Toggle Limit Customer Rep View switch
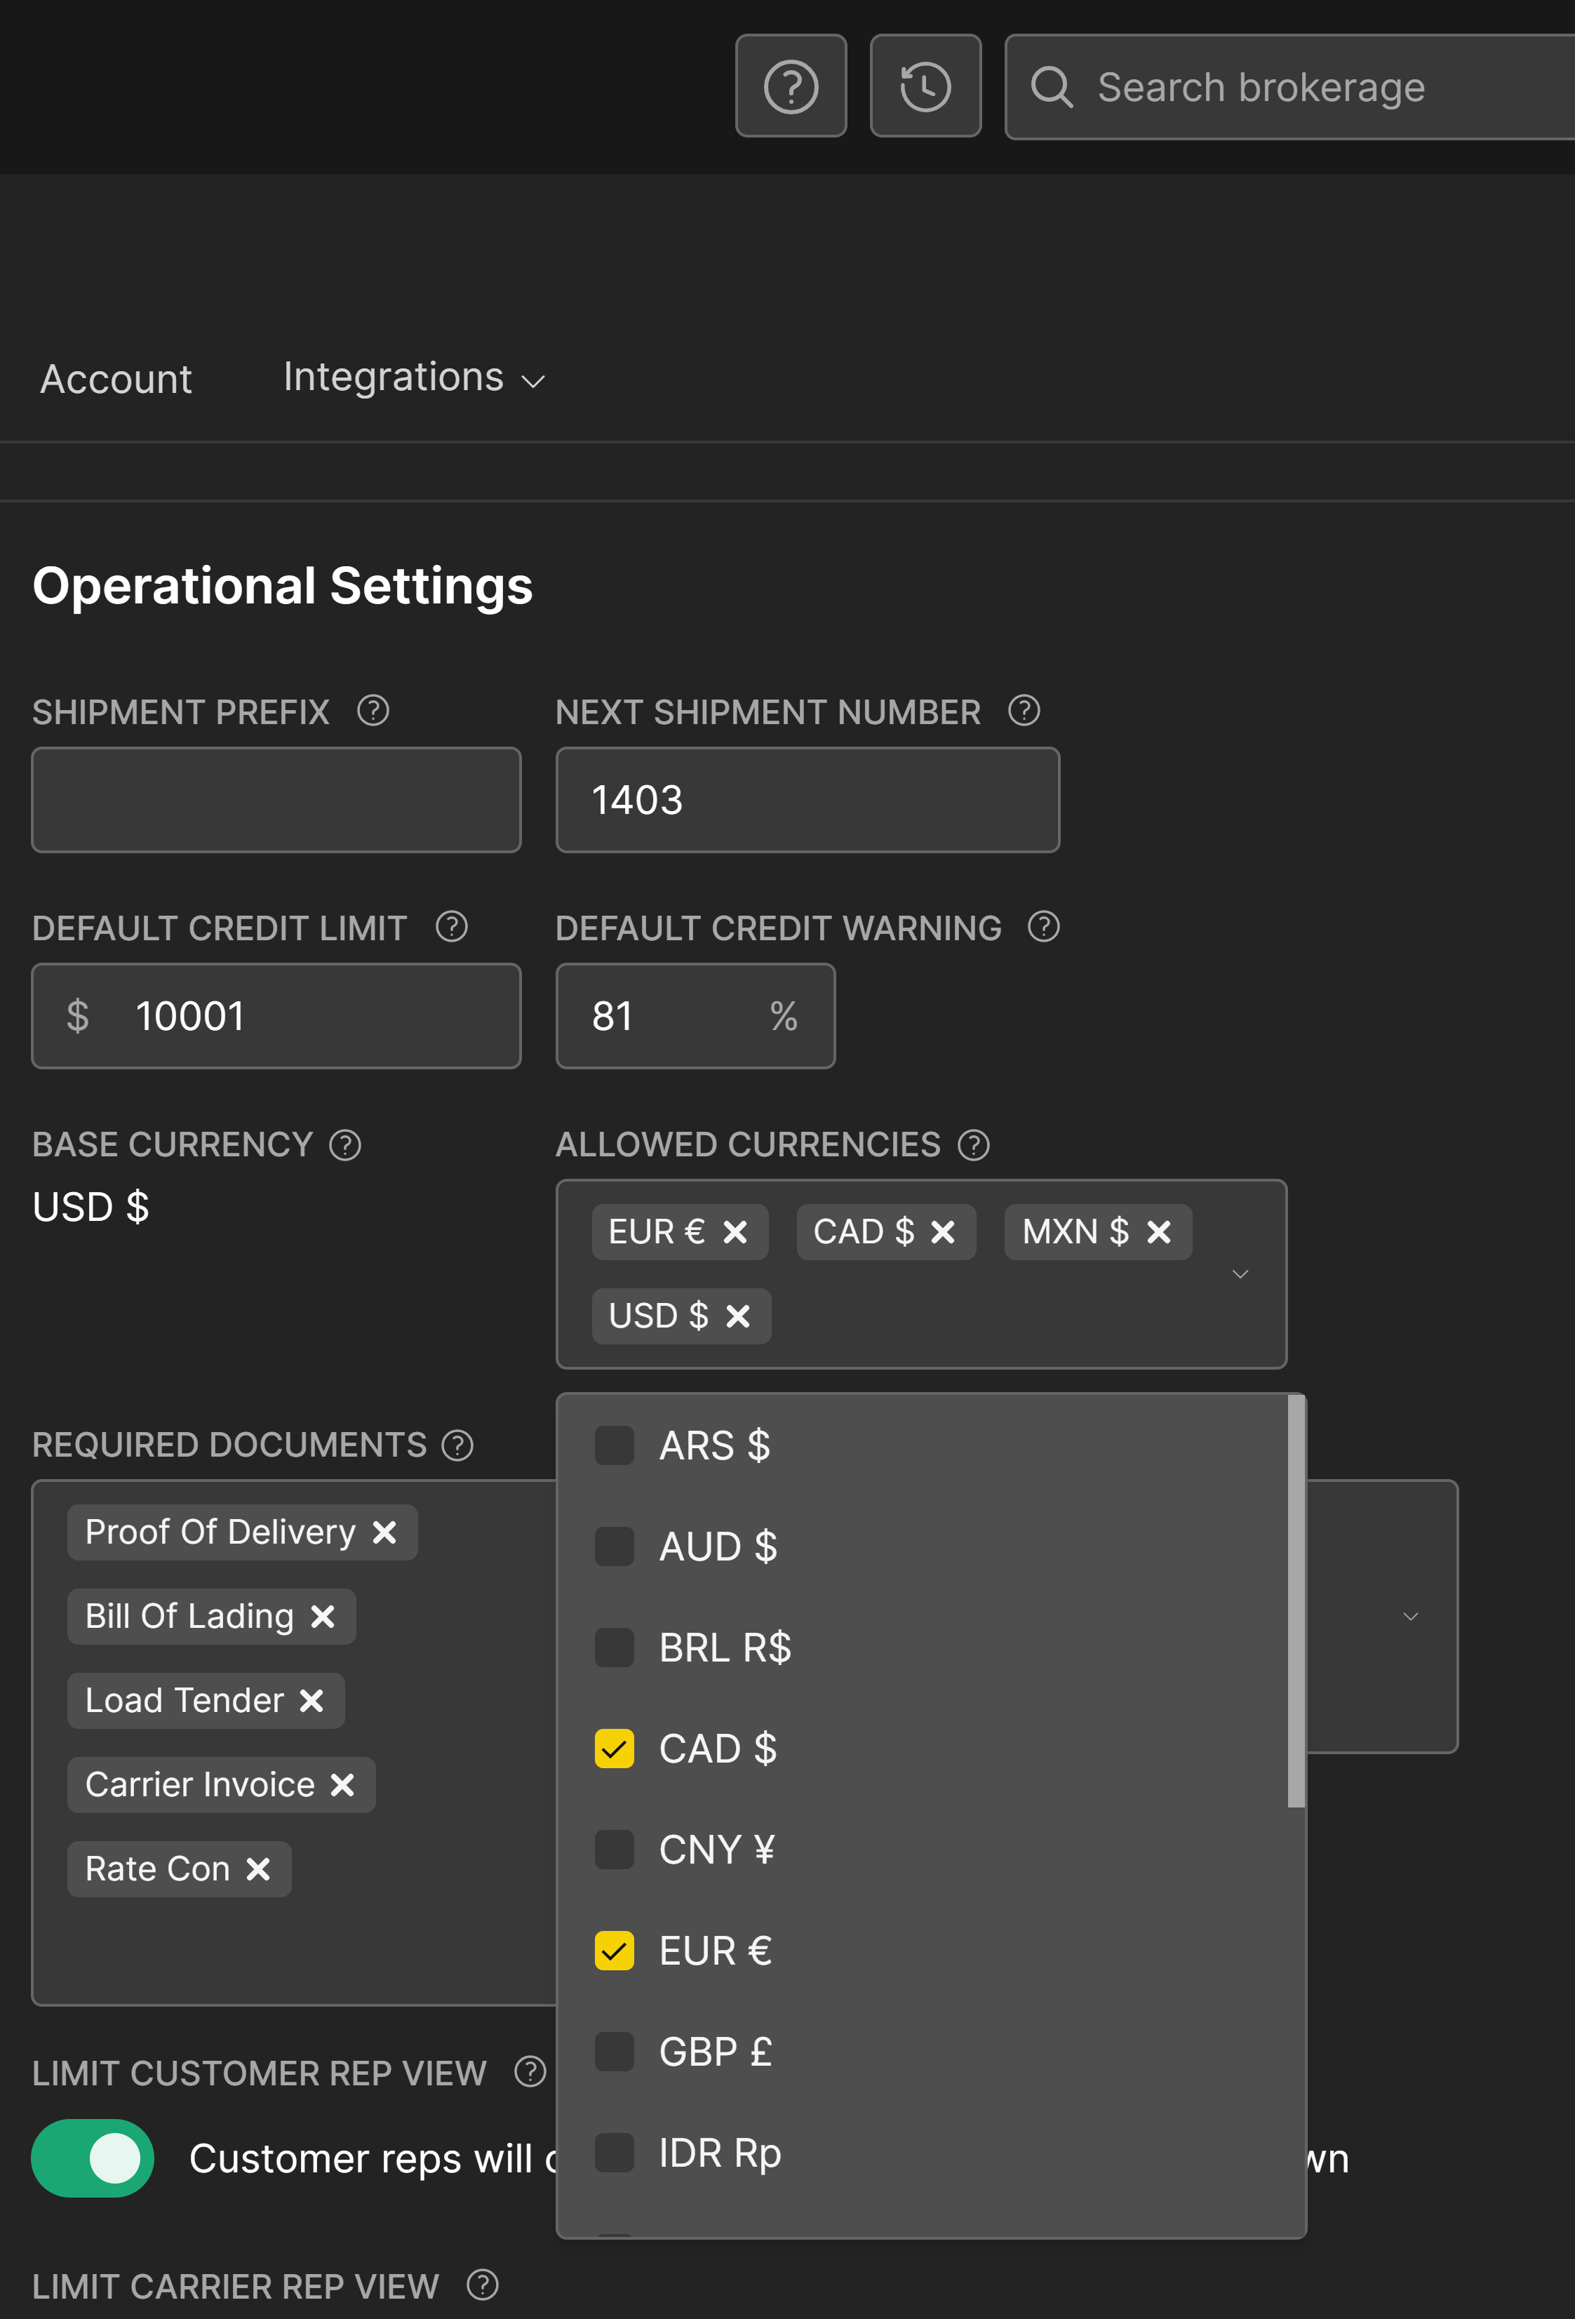The image size is (1575, 2319). [x=93, y=2158]
